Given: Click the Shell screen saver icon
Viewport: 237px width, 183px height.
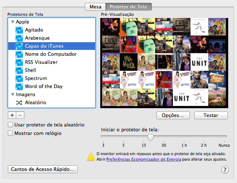Looking at the screenshot, I should (x=19, y=70).
